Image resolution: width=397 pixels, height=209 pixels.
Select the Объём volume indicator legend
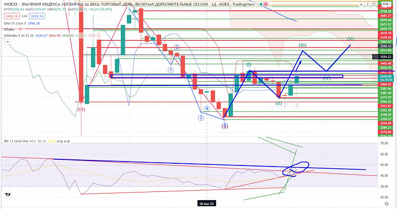point(9,29)
